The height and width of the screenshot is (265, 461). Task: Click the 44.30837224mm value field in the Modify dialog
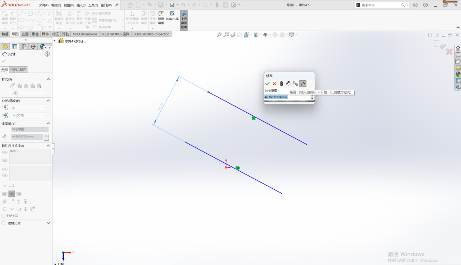coord(288,97)
